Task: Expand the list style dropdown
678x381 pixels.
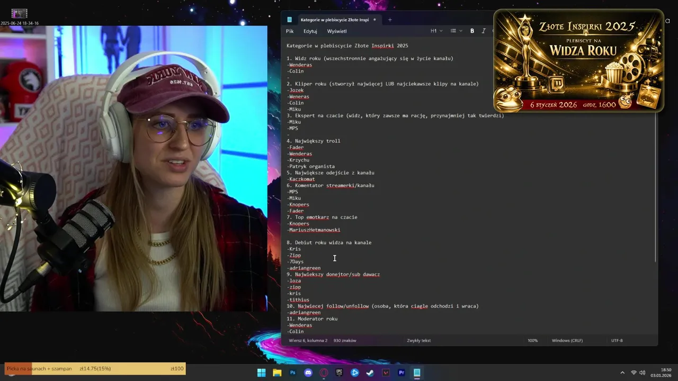Action: click(456, 31)
